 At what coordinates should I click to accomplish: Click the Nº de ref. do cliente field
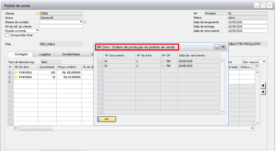tap(61, 26)
